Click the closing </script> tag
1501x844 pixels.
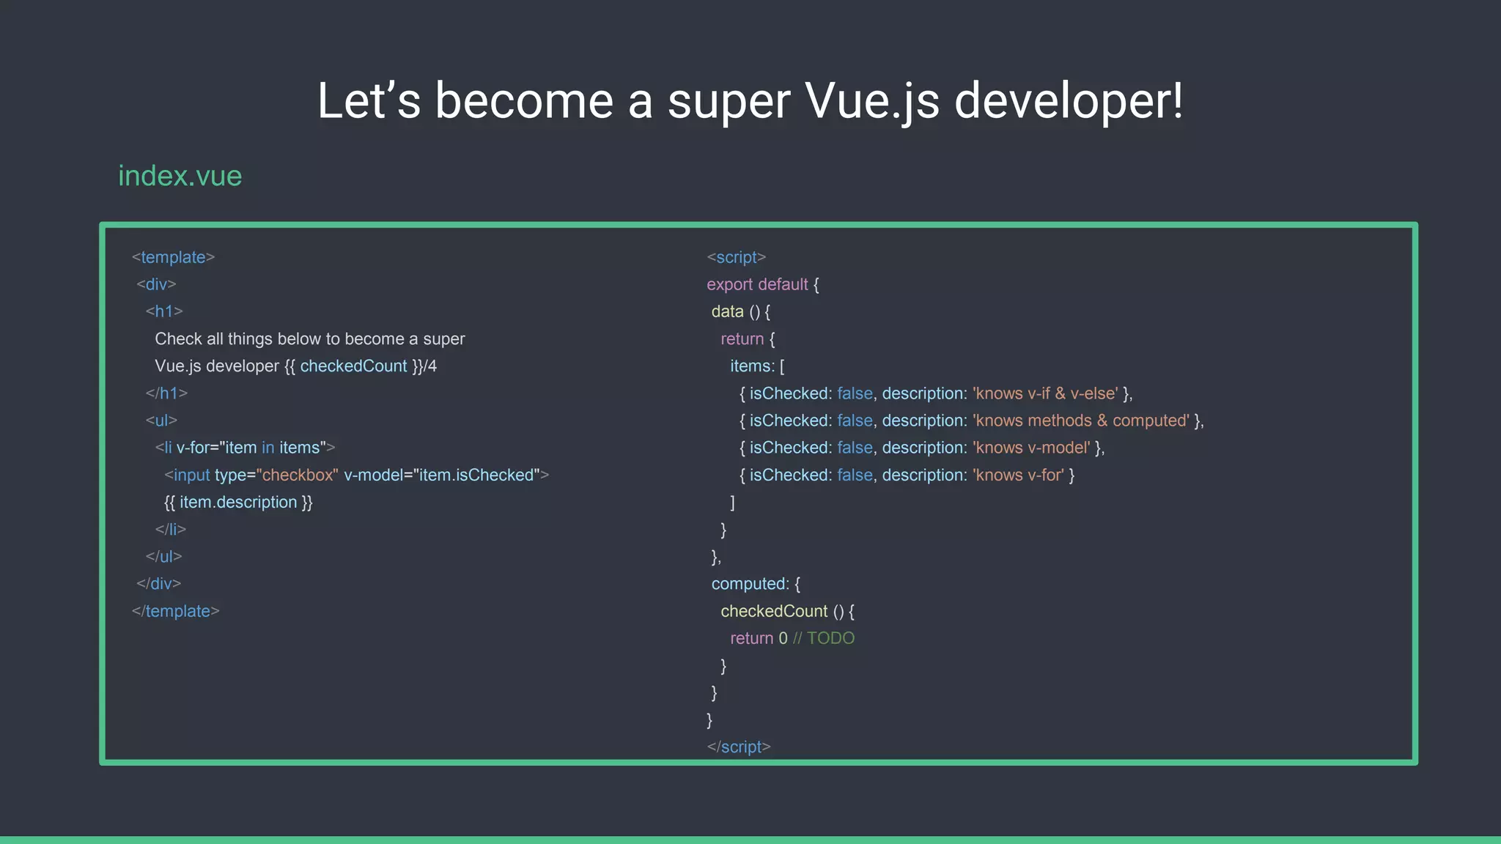[x=739, y=747]
